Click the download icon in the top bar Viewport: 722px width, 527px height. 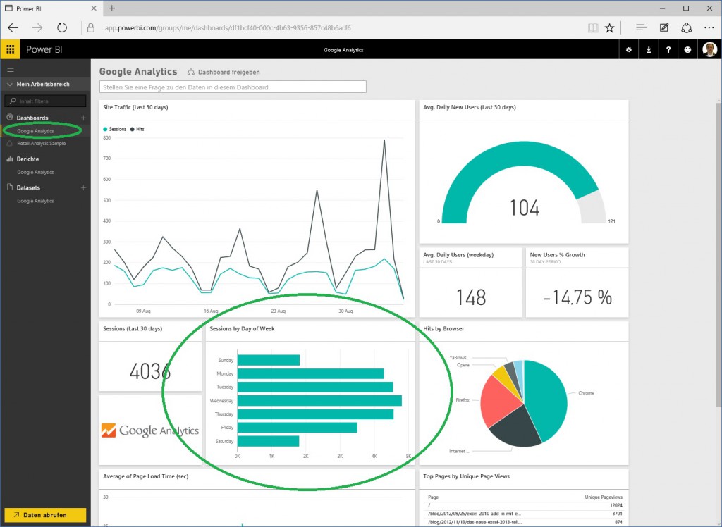click(648, 50)
